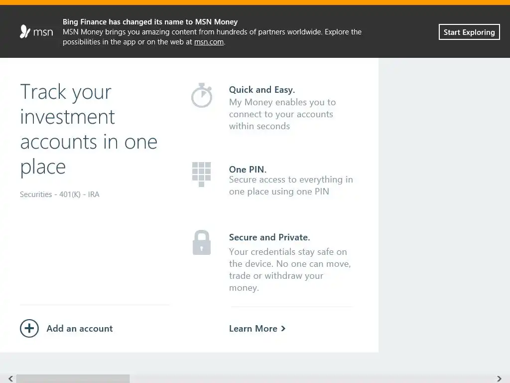The height and width of the screenshot is (383, 510).
Task: Click the circled plus icon
Action: coord(29,328)
